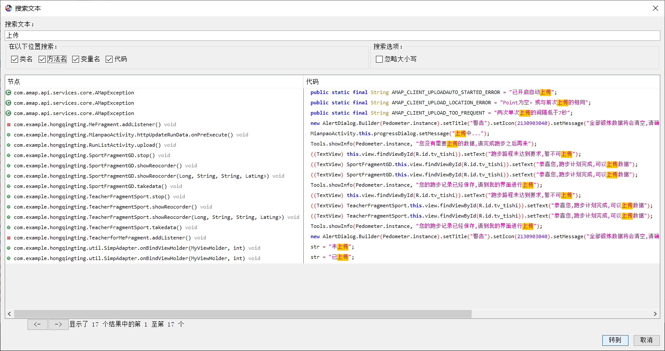Click green method icon beside RunListActivity.upload()
This screenshot has width=665, height=351.
point(9,145)
